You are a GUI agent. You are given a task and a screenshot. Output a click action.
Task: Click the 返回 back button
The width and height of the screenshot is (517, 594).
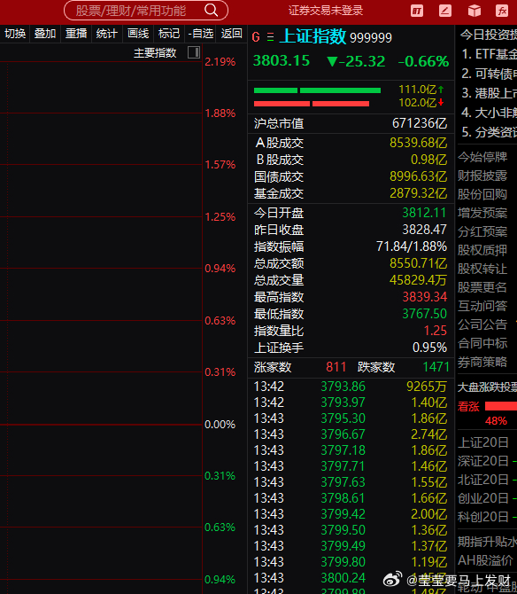[231, 34]
